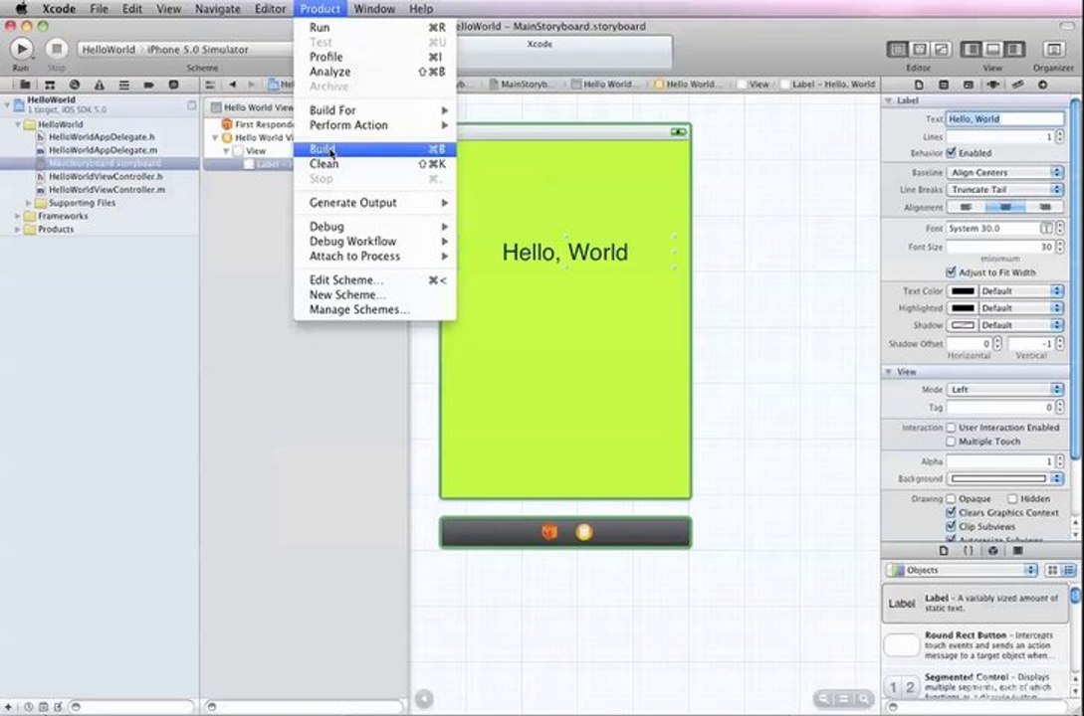The image size is (1084, 716).
Task: Toggle the Navigator pane view button
Action: (x=972, y=49)
